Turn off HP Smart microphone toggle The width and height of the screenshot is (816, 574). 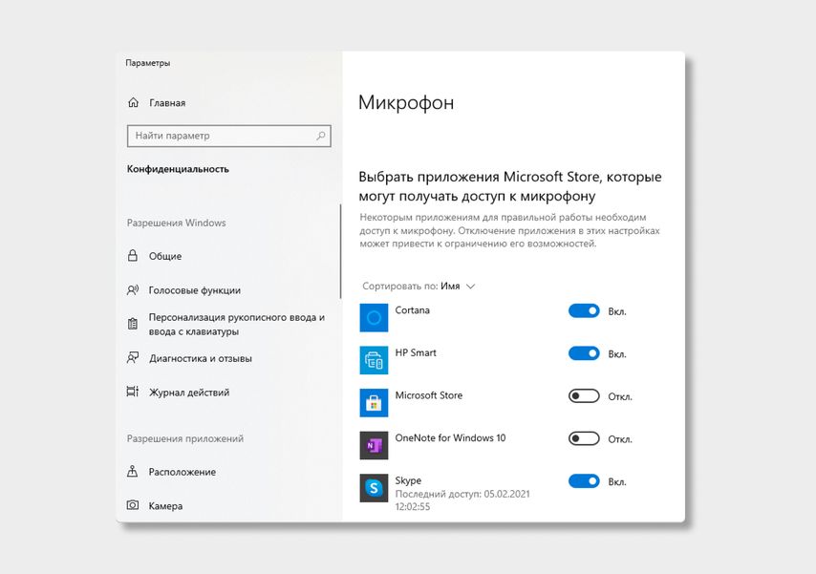pyautogui.click(x=584, y=353)
